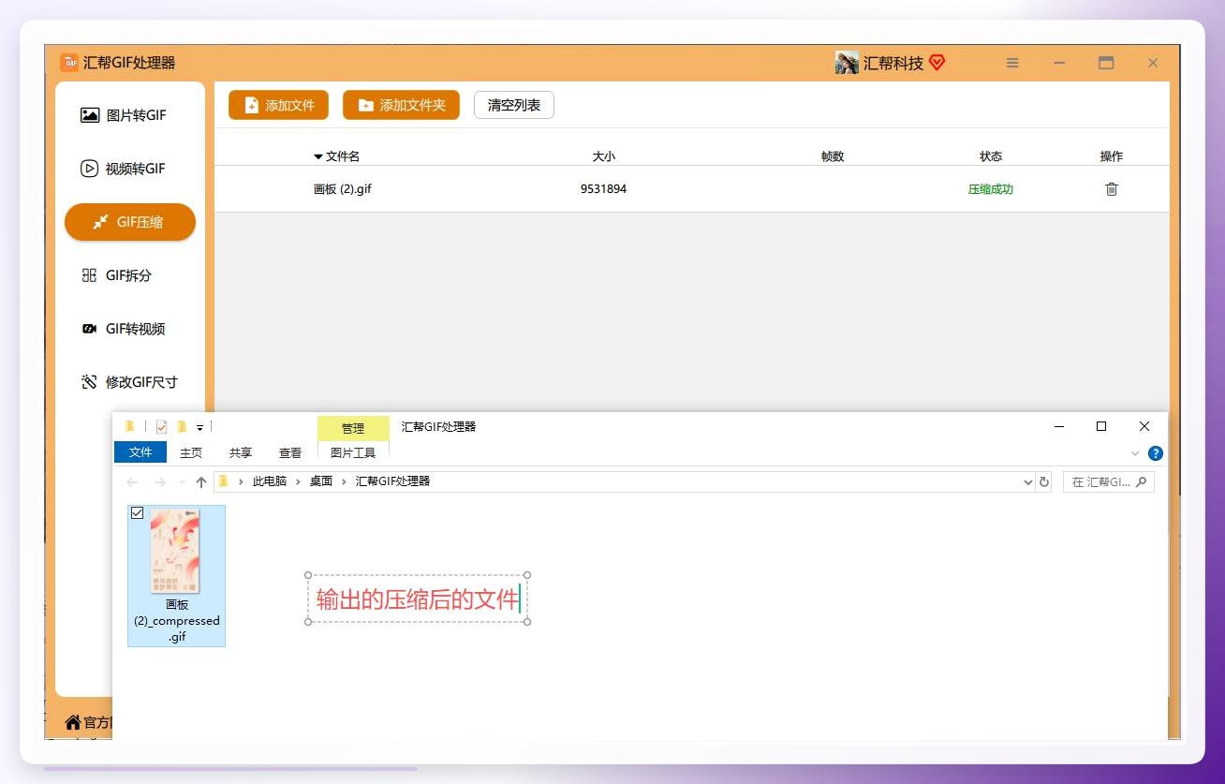The width and height of the screenshot is (1225, 784).
Task: Maximize the Explorer window
Action: [1101, 426]
